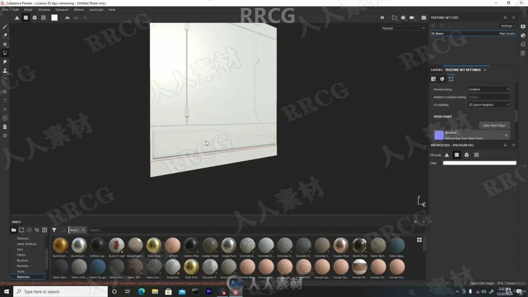
Task: Click the Main shader label
Action: [x=507, y=33]
